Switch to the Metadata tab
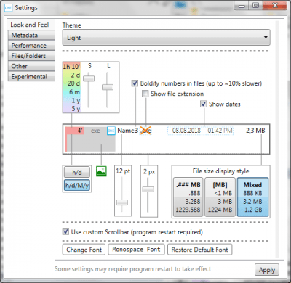This screenshot has height=283, width=291. pyautogui.click(x=31, y=36)
